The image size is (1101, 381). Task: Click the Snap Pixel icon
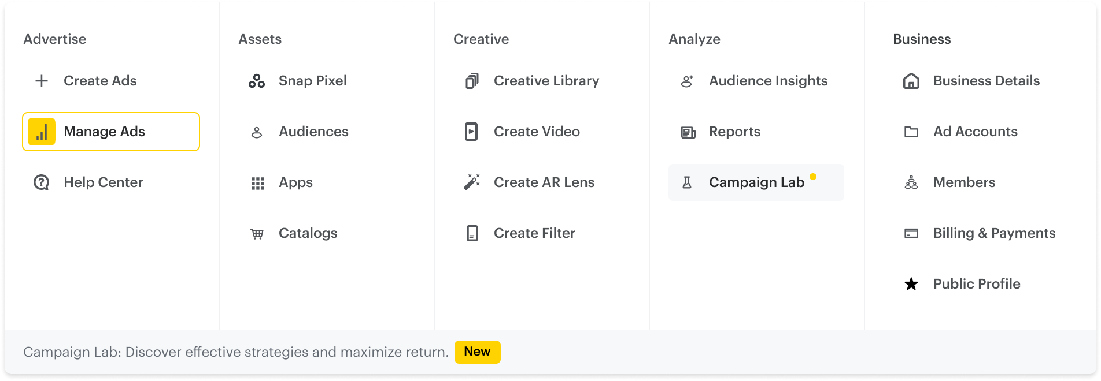tap(257, 81)
